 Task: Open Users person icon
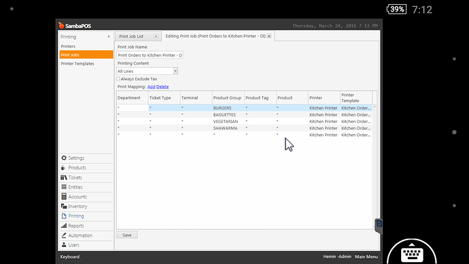pos(64,245)
